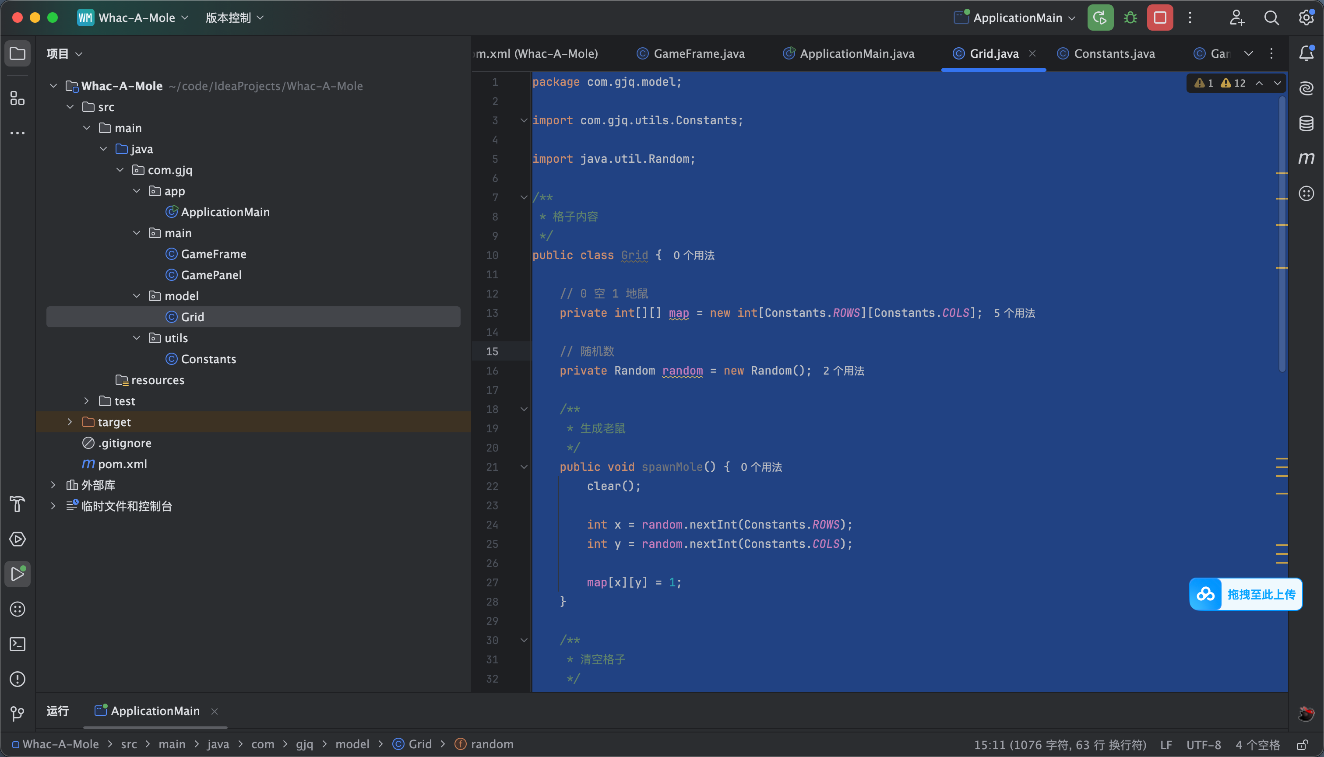The width and height of the screenshot is (1324, 757).
Task: Stop the running ApplicationMain process
Action: [x=1160, y=18]
